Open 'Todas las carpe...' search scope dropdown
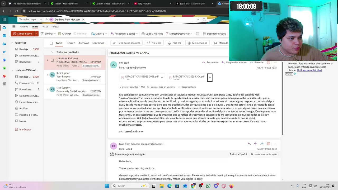 click(x=31, y=20)
